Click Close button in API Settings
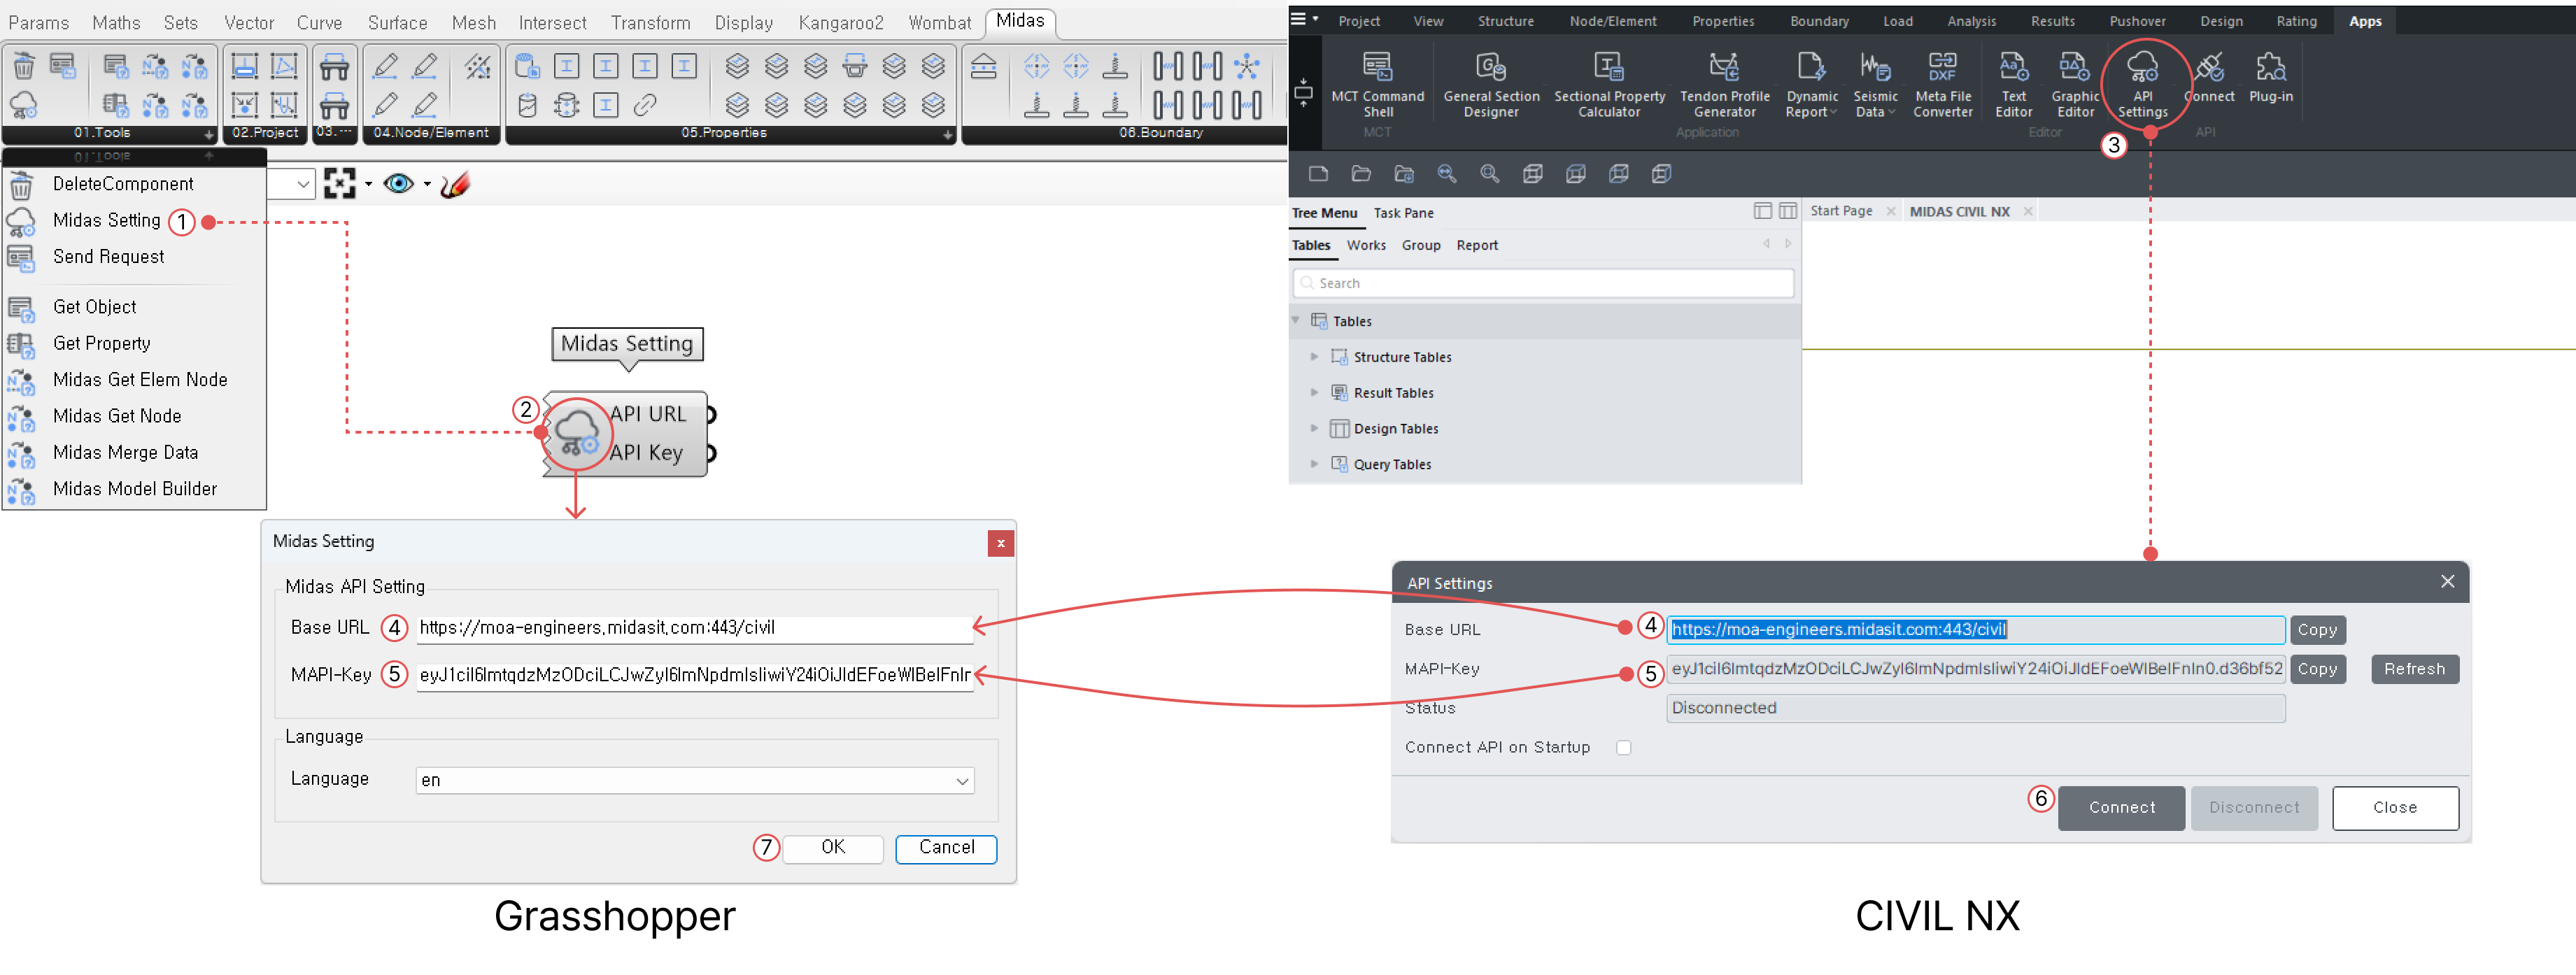This screenshot has width=2576, height=975. click(2395, 808)
